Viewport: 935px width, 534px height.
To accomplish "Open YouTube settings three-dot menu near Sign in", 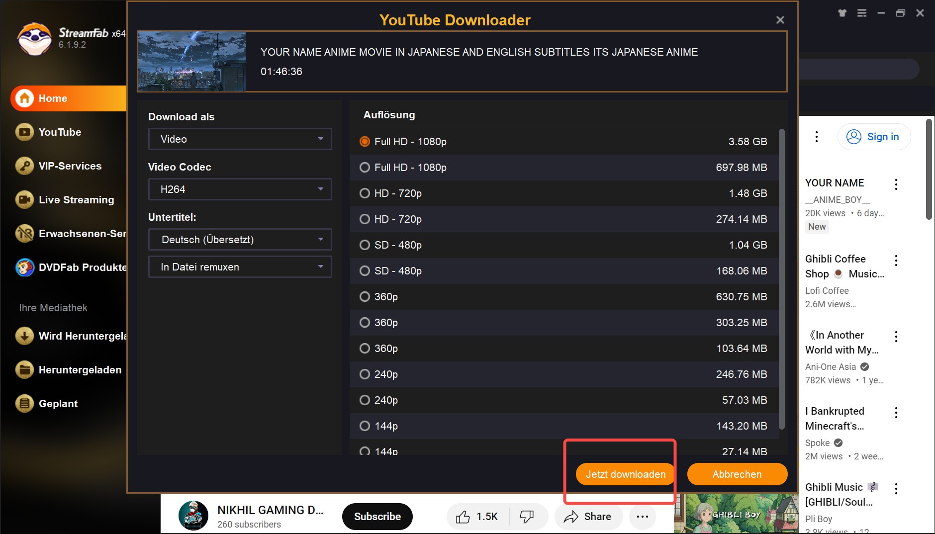I will pyautogui.click(x=817, y=137).
